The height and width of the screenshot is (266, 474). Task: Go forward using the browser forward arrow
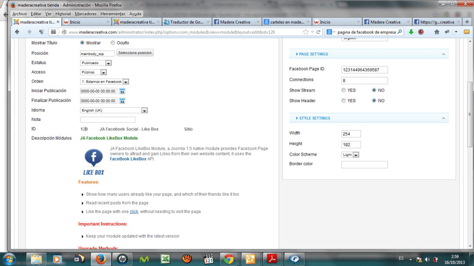[x=29, y=32]
